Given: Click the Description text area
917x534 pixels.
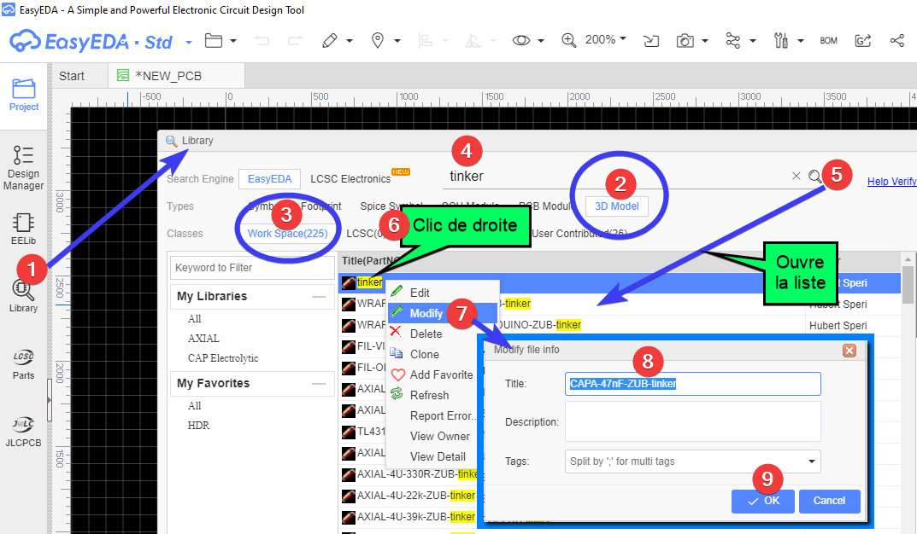Looking at the screenshot, I should pyautogui.click(x=692, y=421).
